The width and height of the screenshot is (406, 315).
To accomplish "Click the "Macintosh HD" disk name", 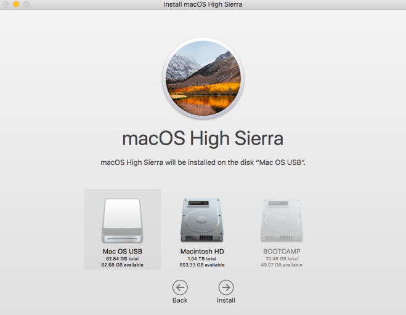I will coord(202,252).
